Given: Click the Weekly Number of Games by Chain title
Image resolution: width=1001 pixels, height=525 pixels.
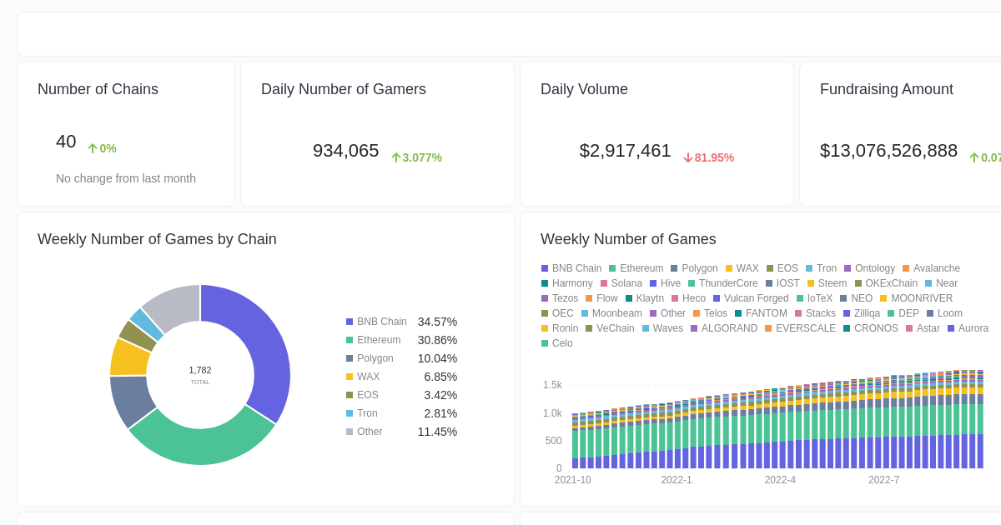Looking at the screenshot, I should click(x=157, y=239).
